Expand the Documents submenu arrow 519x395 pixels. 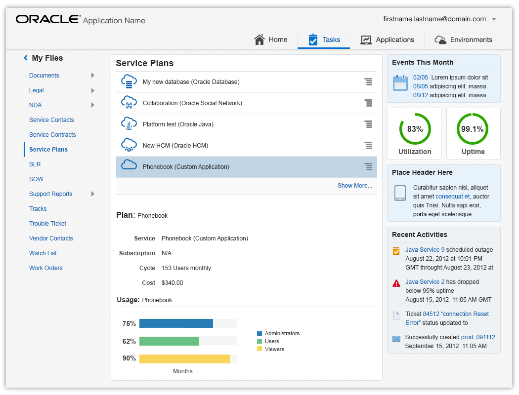93,76
